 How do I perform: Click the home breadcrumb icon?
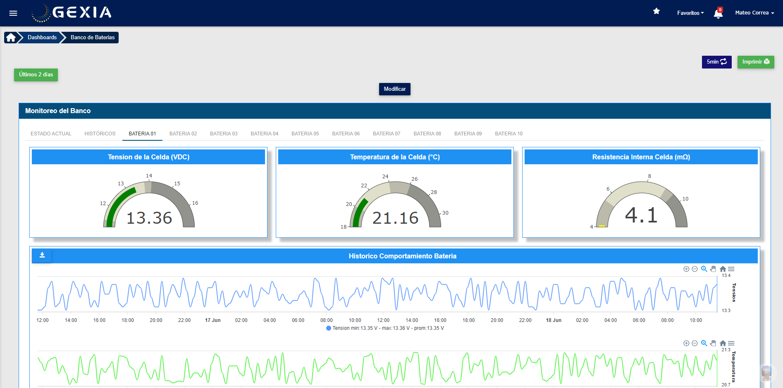point(10,37)
